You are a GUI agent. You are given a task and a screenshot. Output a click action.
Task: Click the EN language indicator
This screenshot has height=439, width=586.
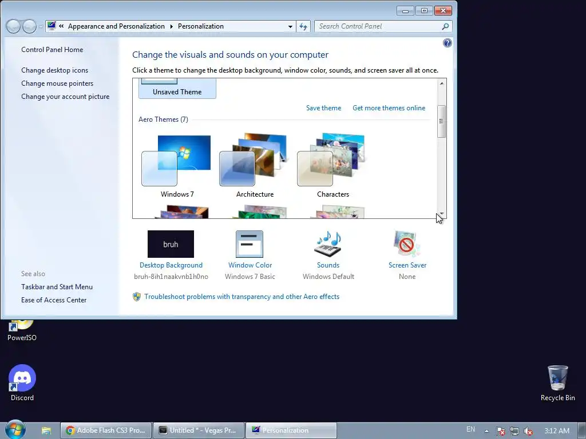(x=470, y=429)
